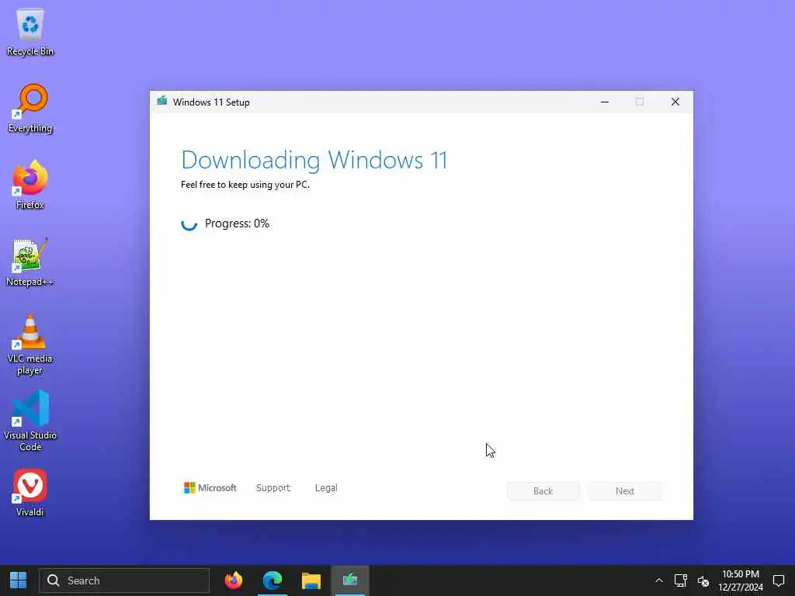Open the Legal link
The height and width of the screenshot is (596, 795).
pyautogui.click(x=326, y=487)
